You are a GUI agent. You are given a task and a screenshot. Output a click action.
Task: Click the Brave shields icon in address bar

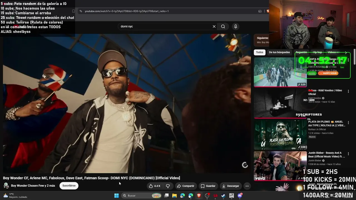[x=268, y=11]
